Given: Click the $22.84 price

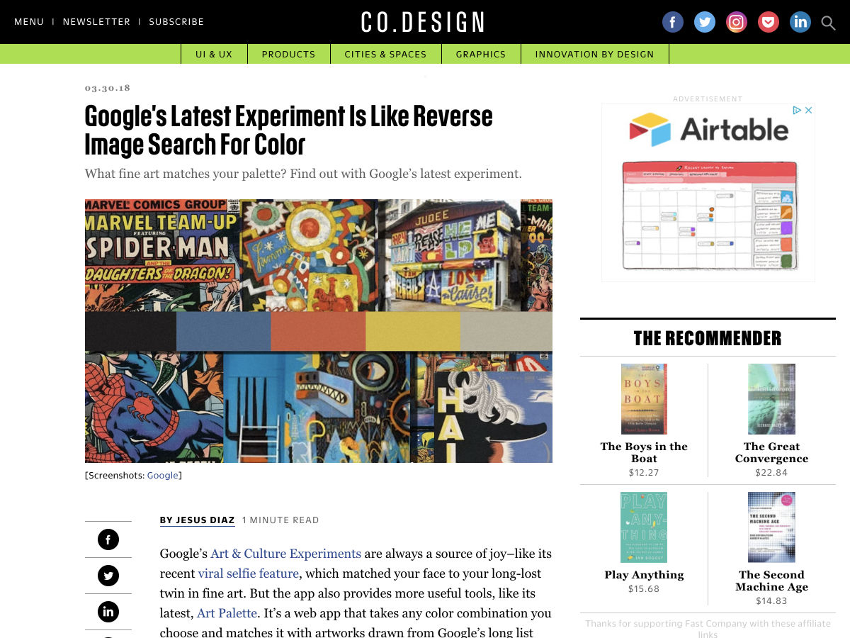Looking at the screenshot, I should click(x=771, y=473).
